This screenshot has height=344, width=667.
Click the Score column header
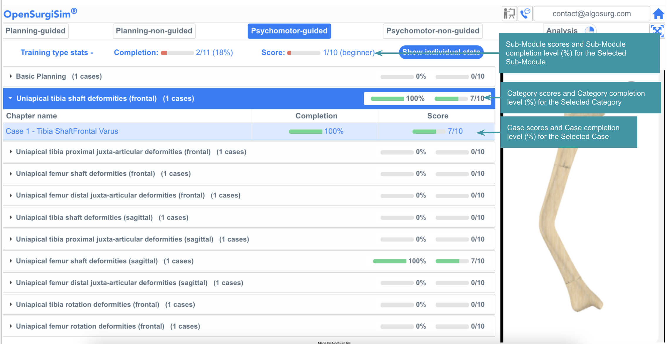click(x=437, y=116)
